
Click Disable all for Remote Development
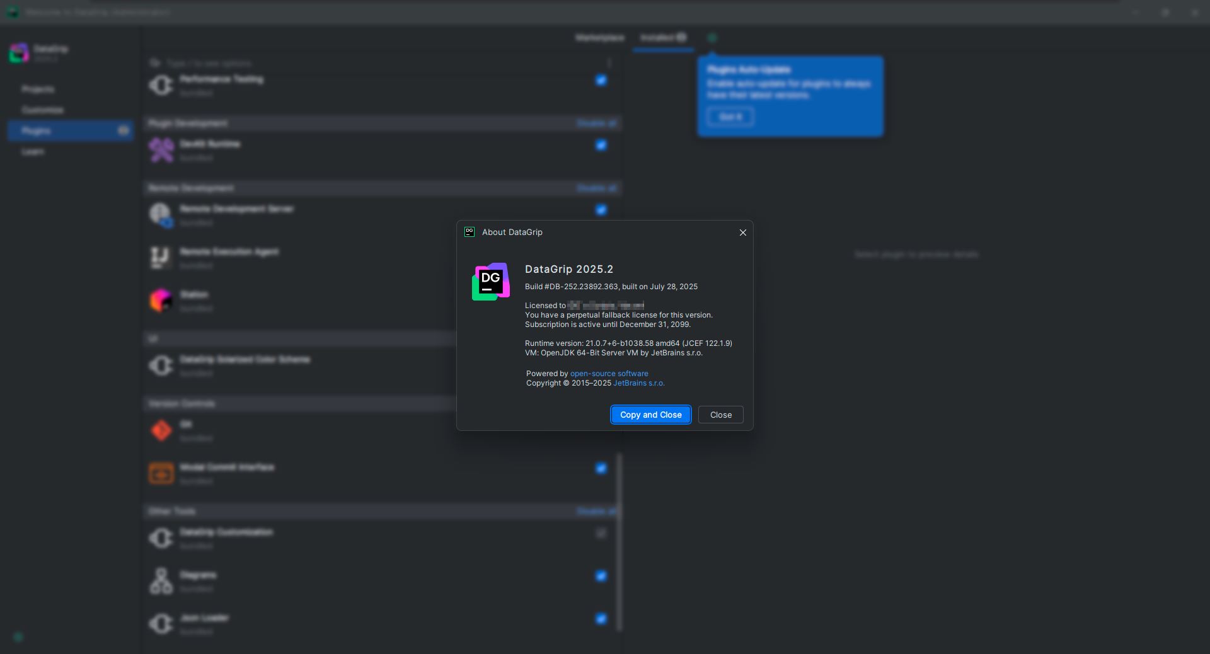(x=596, y=188)
